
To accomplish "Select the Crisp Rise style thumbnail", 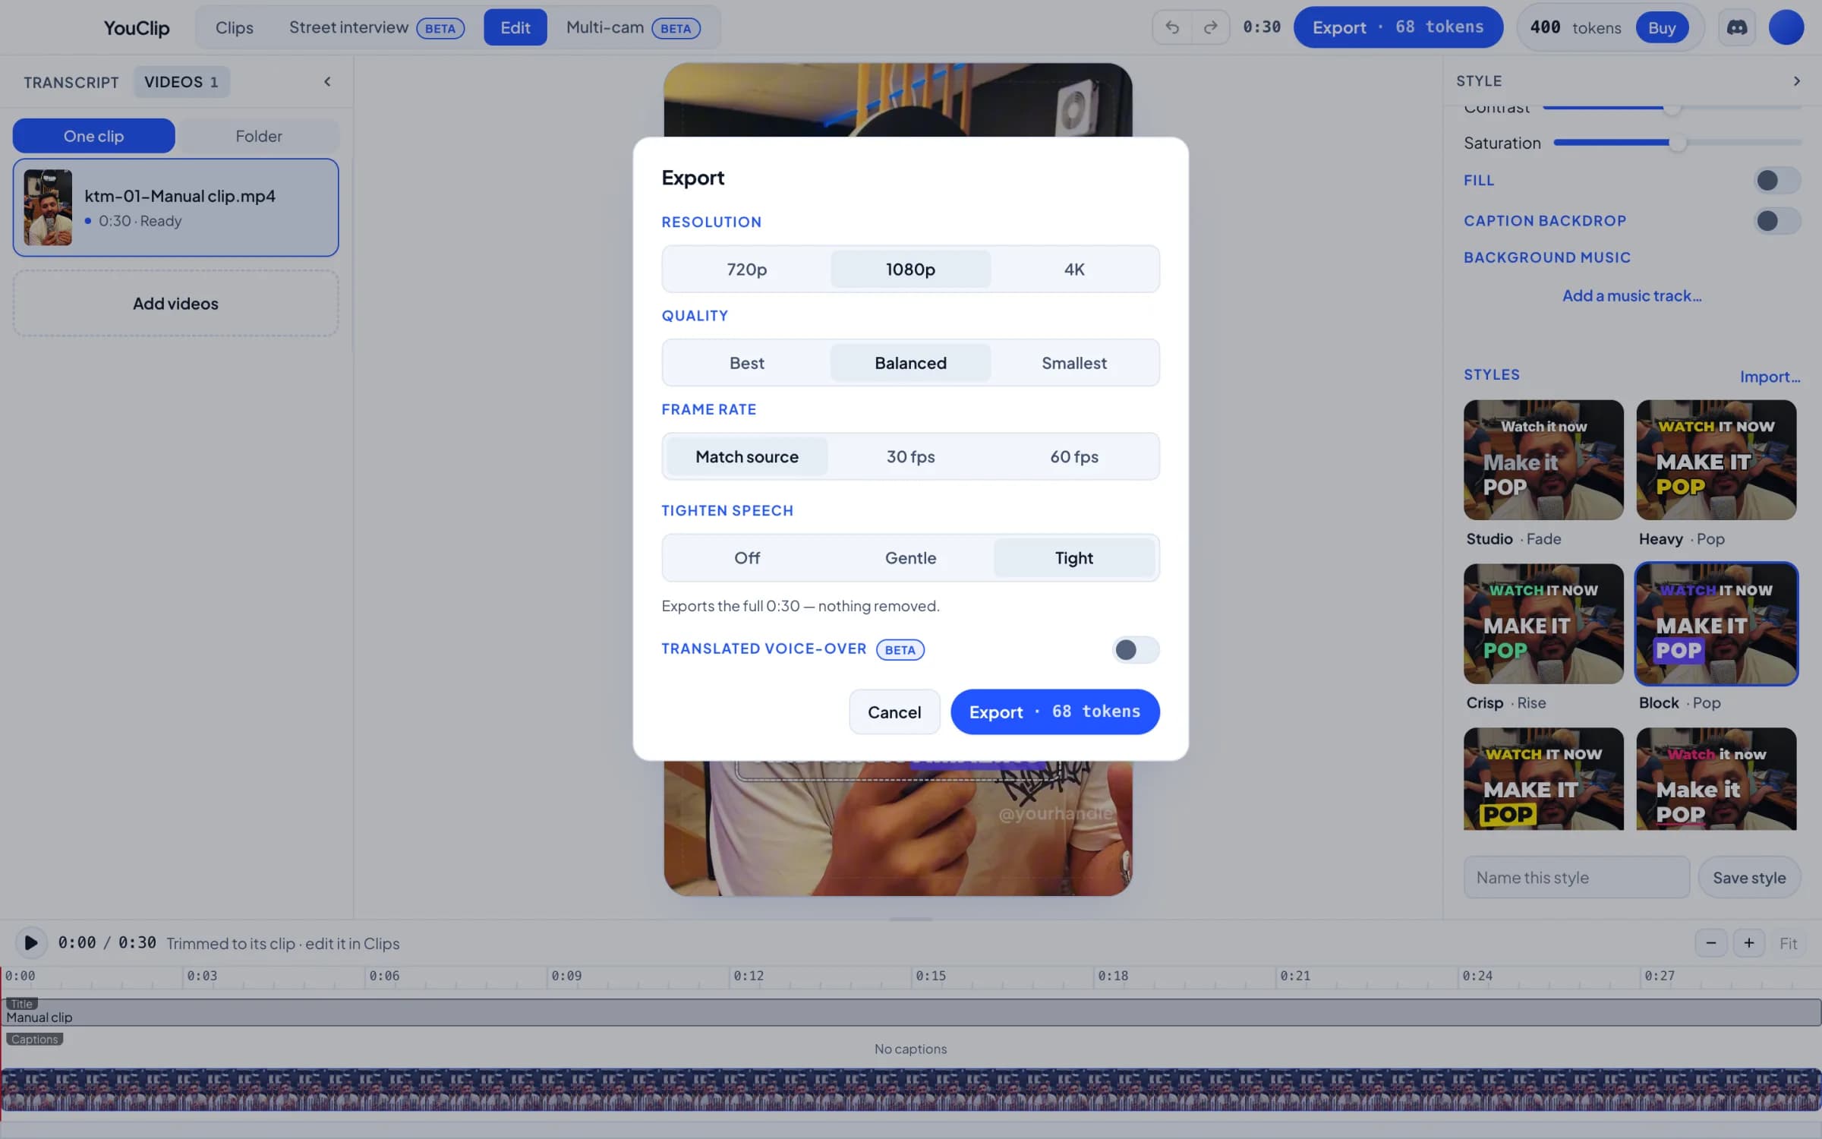I will click(1543, 623).
